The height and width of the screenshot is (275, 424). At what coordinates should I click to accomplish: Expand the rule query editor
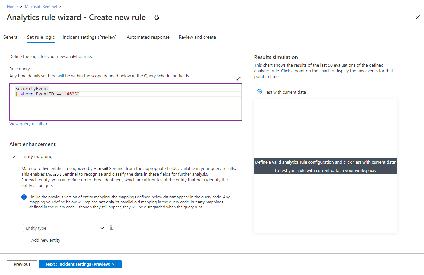coord(238,79)
